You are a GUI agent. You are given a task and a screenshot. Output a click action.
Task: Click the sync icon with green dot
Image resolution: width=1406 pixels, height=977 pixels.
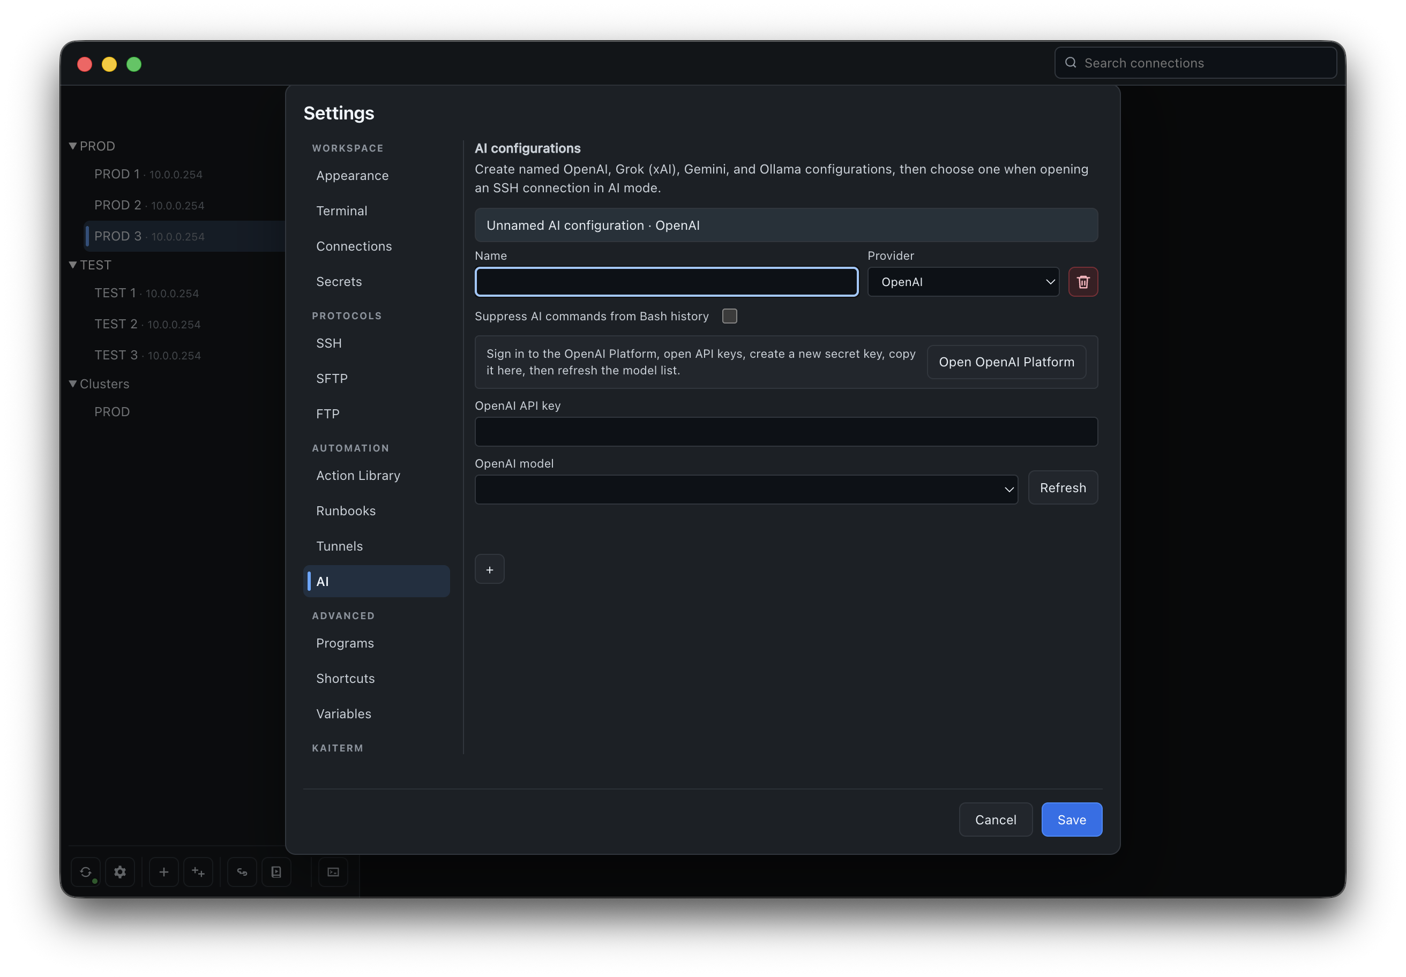(x=86, y=871)
